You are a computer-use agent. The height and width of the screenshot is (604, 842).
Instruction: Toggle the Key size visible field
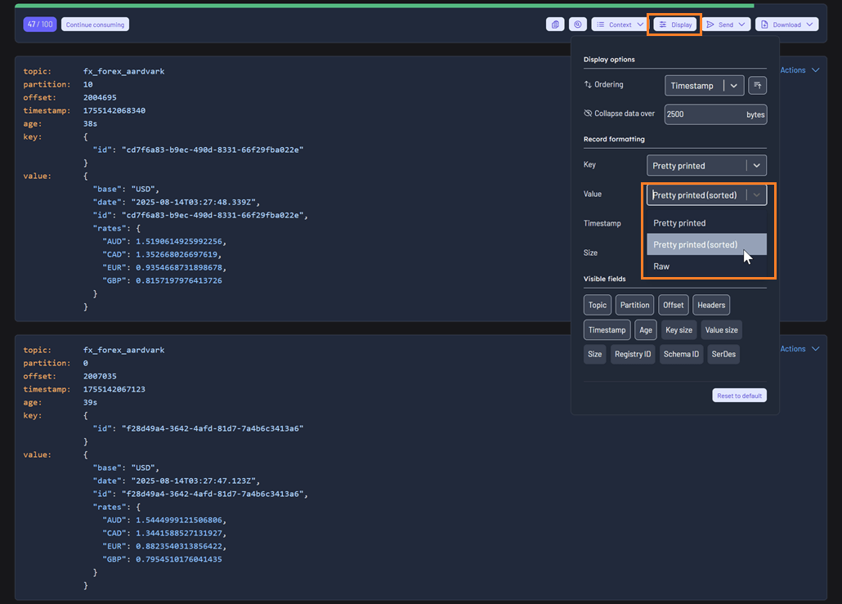point(679,330)
